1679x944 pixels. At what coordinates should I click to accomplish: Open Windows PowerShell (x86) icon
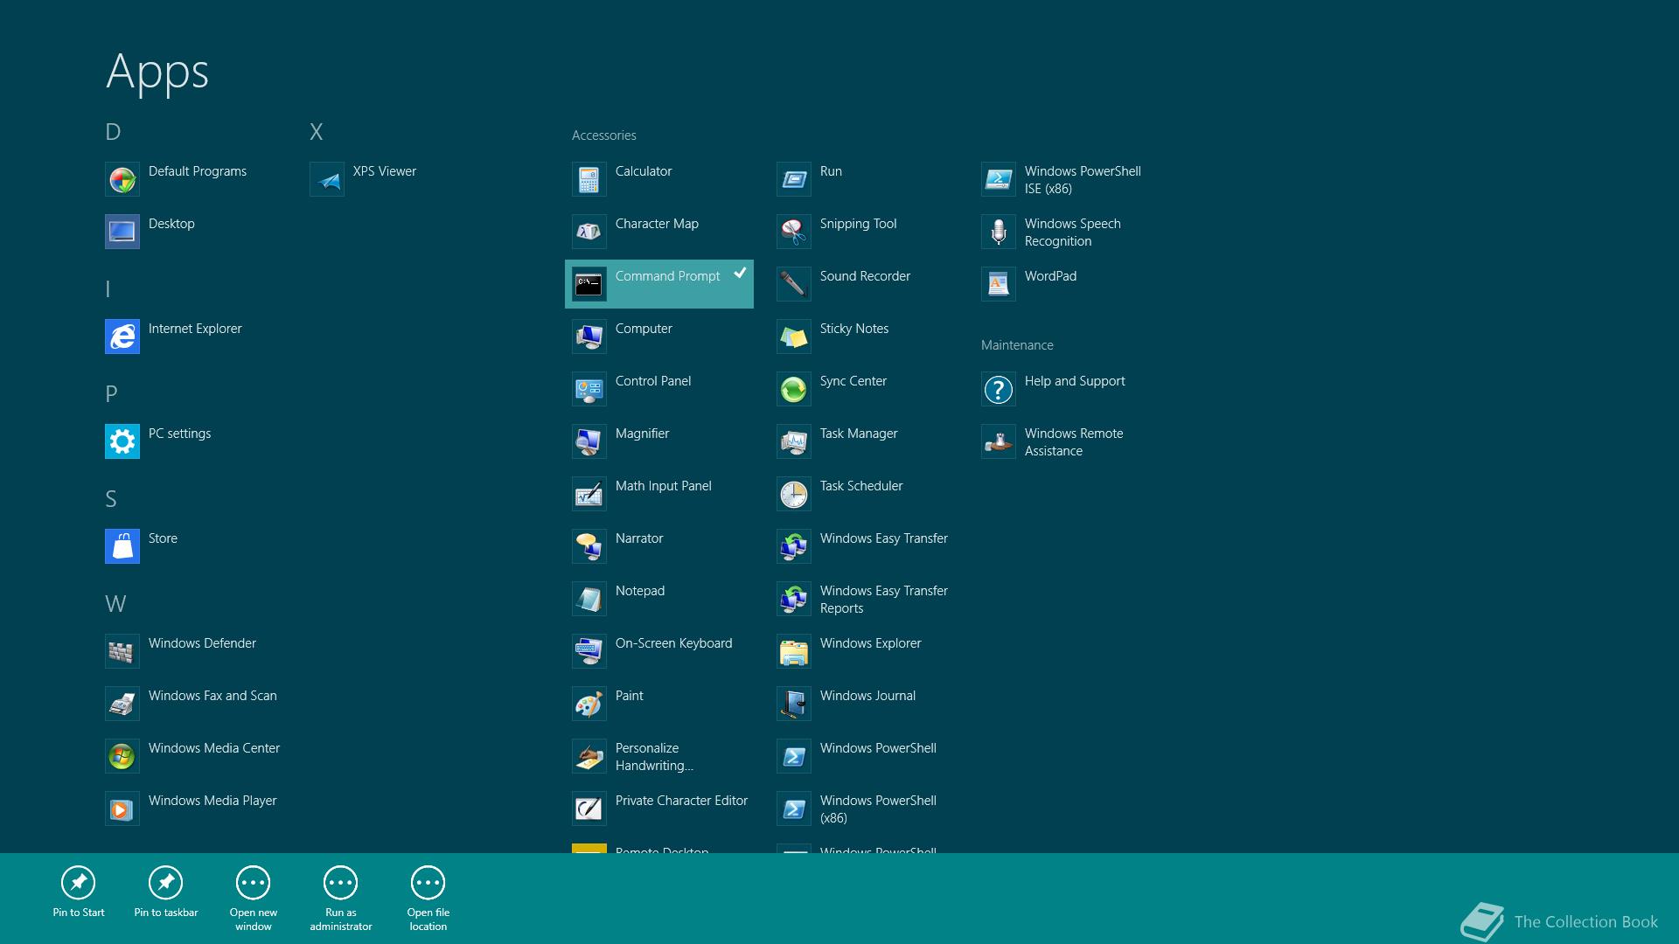click(793, 809)
